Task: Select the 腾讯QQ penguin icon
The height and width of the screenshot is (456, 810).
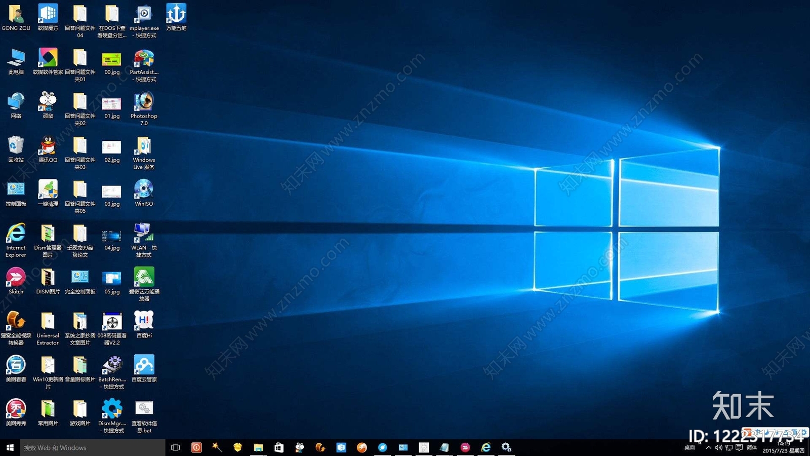Action: click(48, 149)
